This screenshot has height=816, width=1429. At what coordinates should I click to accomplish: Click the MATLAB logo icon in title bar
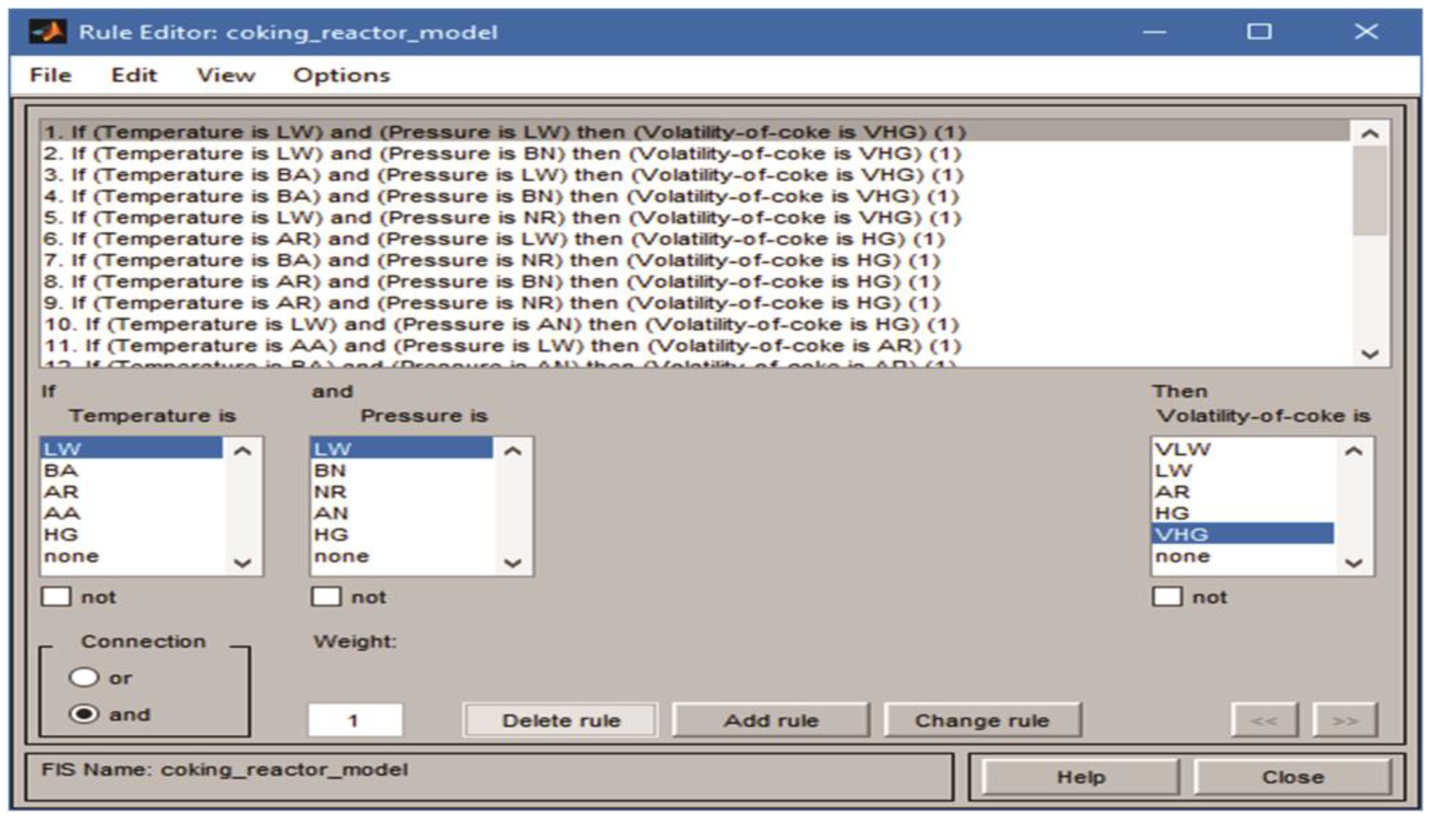coord(48,31)
